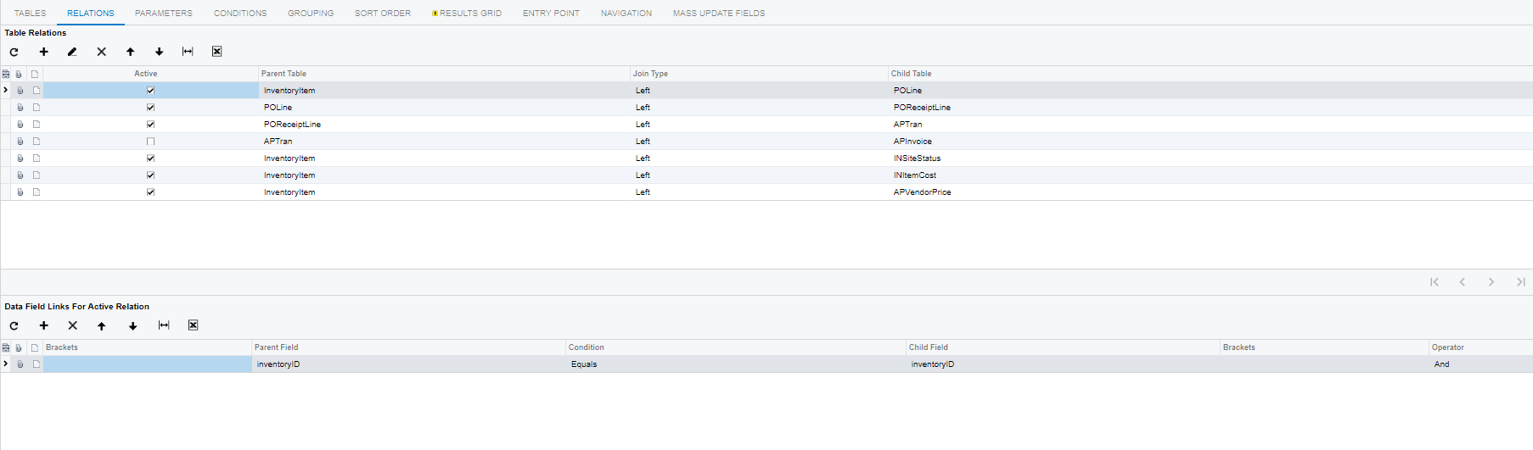Go to next page of relations
Image resolution: width=1533 pixels, height=450 pixels.
(x=1491, y=282)
